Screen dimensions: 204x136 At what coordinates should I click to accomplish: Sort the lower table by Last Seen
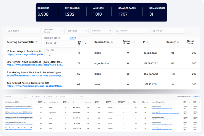tap(199, 102)
